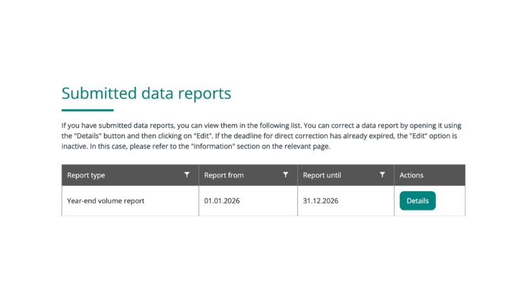Open Details for the year-end volume report
The height and width of the screenshot is (295, 525).
tap(417, 201)
